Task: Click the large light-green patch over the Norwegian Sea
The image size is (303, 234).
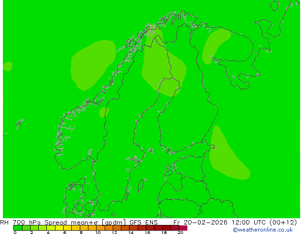Action: pos(92,64)
